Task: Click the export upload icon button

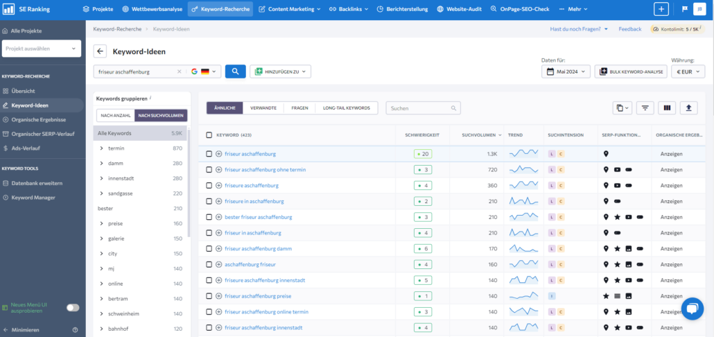Action: (688, 108)
